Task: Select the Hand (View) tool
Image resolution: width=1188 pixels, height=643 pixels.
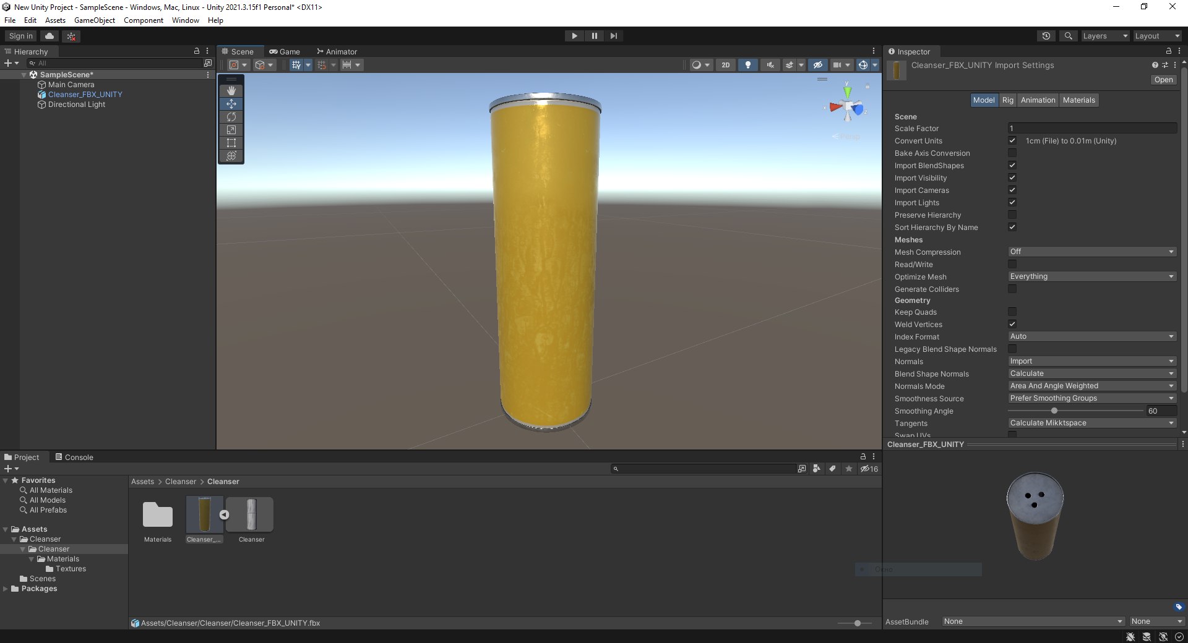Action: 231,91
